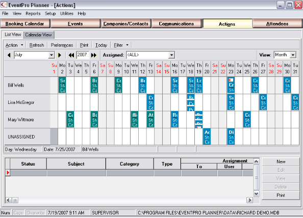This screenshot has width=303, height=218.
Task: Expand the Action toolbar dropdown
Action: (x=22, y=45)
